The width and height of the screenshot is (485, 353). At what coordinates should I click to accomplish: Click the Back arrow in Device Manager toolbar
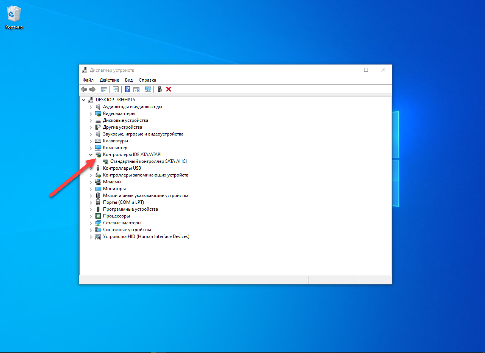pyautogui.click(x=84, y=89)
